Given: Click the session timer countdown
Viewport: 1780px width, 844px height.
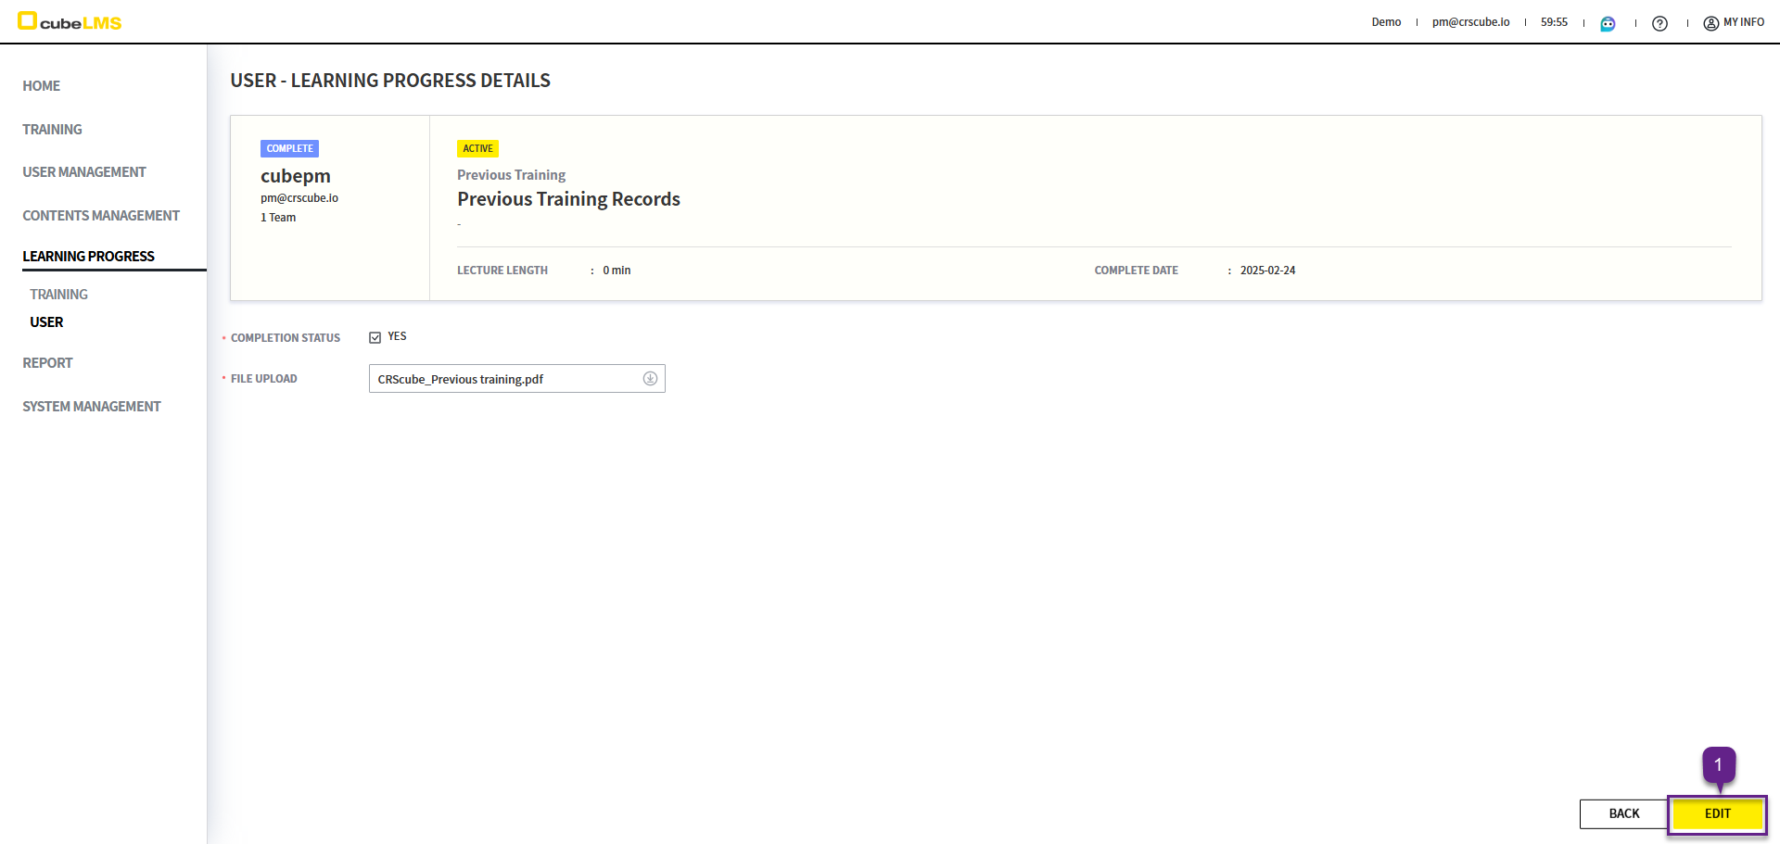Looking at the screenshot, I should click(x=1554, y=22).
